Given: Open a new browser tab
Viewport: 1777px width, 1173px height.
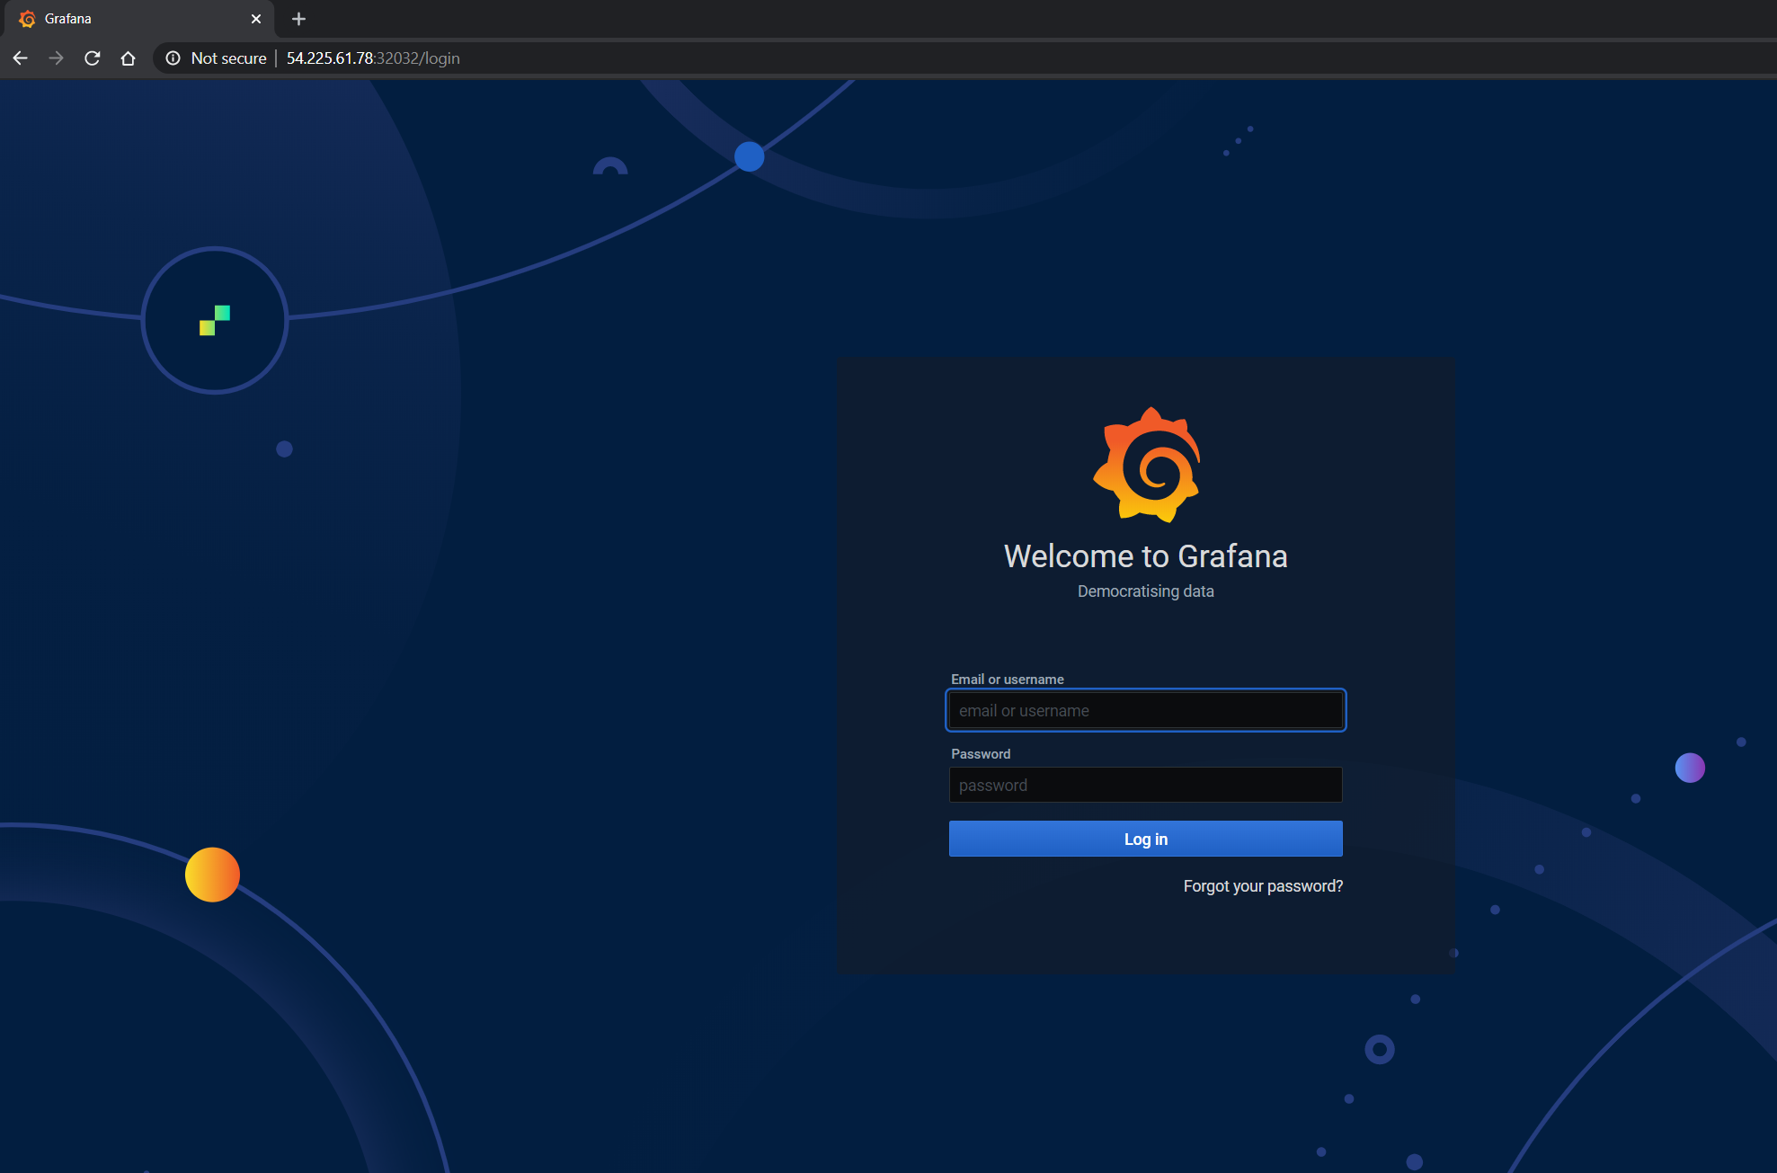Looking at the screenshot, I should pyautogui.click(x=298, y=19).
